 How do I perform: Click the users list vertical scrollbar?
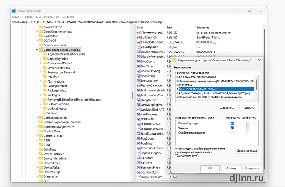click(x=256, y=85)
